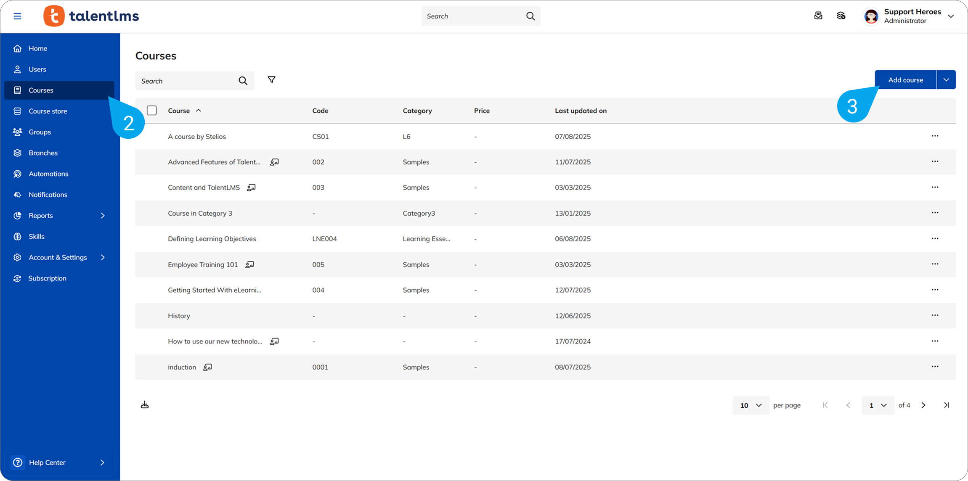Tick the select-all courses checkbox
Viewport: 968px width, 481px height.
point(152,111)
